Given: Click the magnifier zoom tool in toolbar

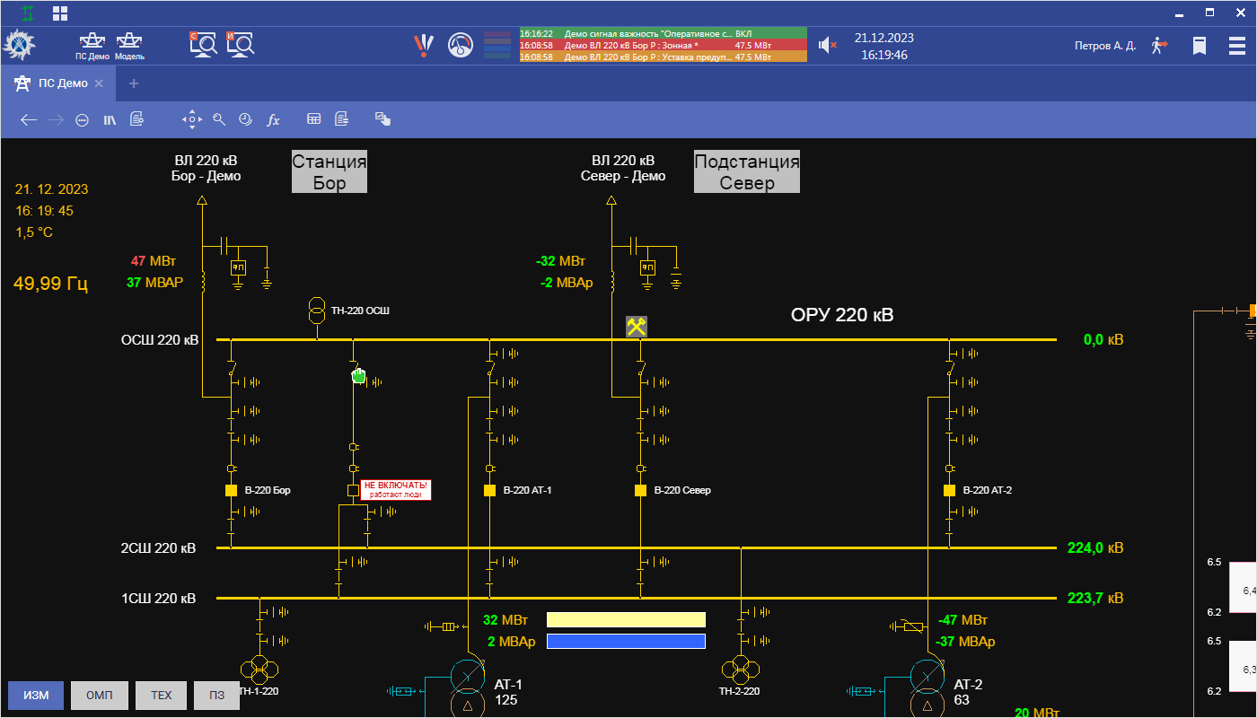Looking at the screenshot, I should [x=219, y=119].
